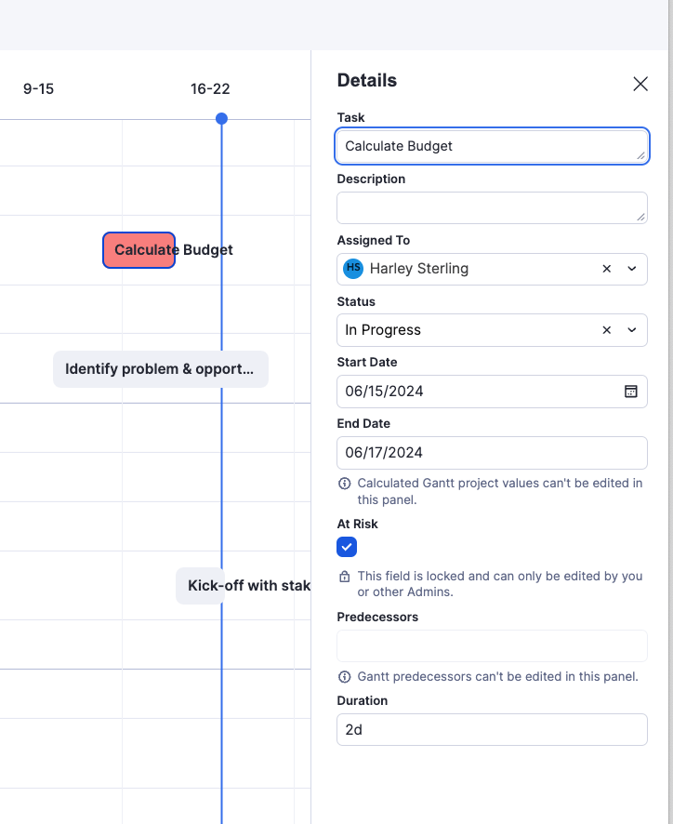This screenshot has height=824, width=673.
Task: Click the today marker on the timeline
Action: [x=221, y=119]
